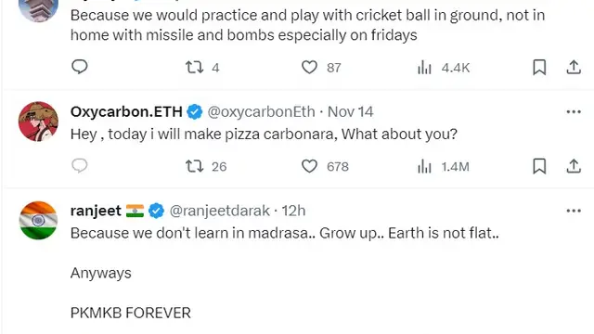Visit the @oxycarbonEth handle
Viewport: 594px width, 334px height.
(261, 111)
